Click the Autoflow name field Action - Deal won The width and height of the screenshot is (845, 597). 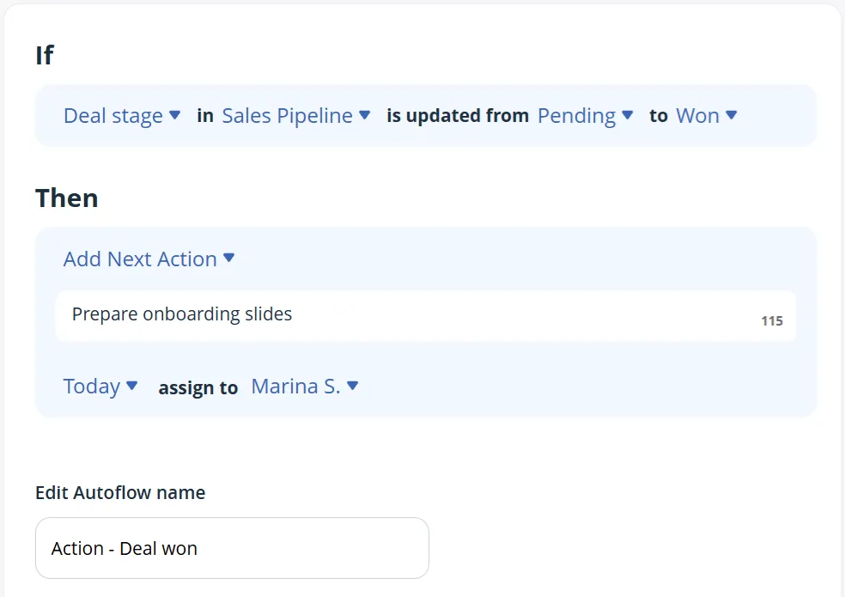pyautogui.click(x=232, y=548)
